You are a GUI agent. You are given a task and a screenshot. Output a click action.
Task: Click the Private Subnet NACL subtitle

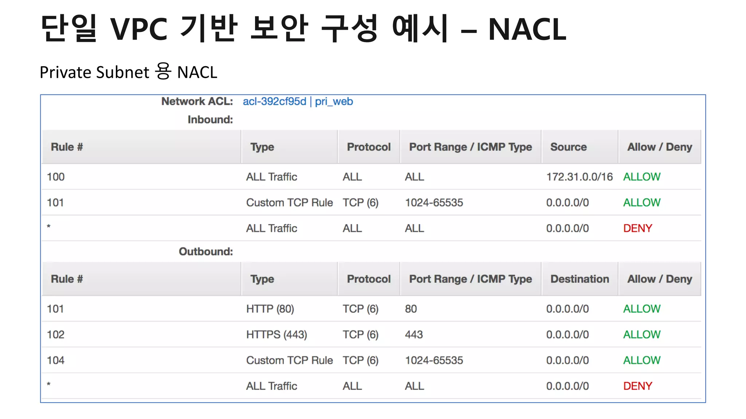(128, 72)
